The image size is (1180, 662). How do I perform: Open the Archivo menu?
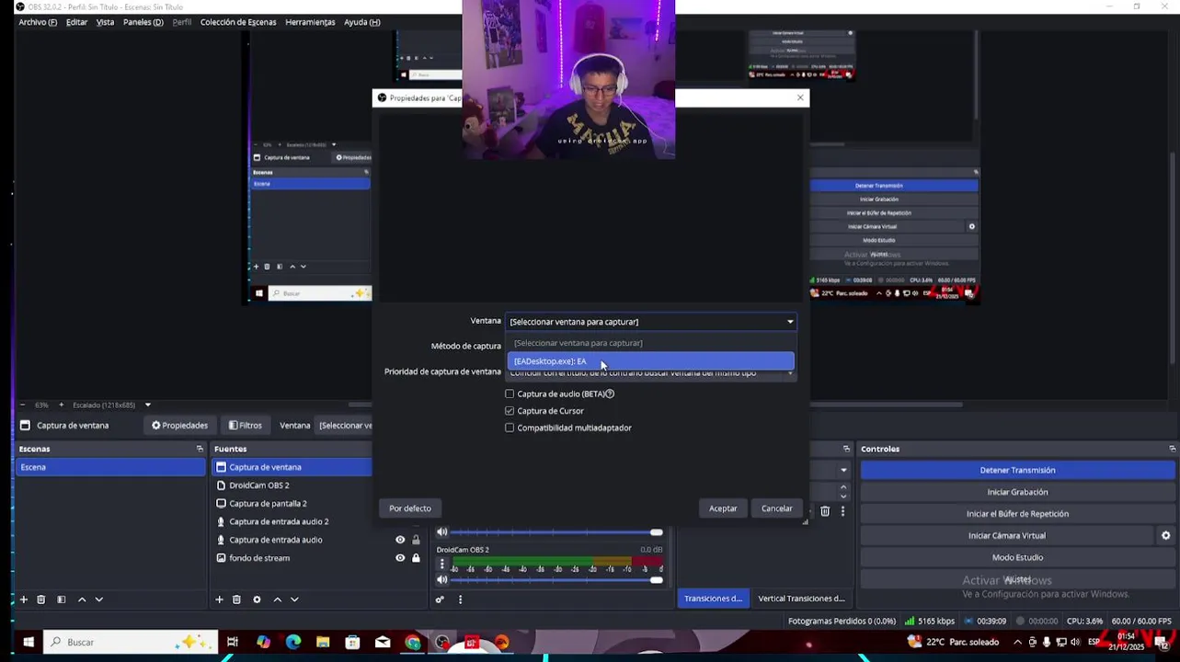pyautogui.click(x=38, y=22)
